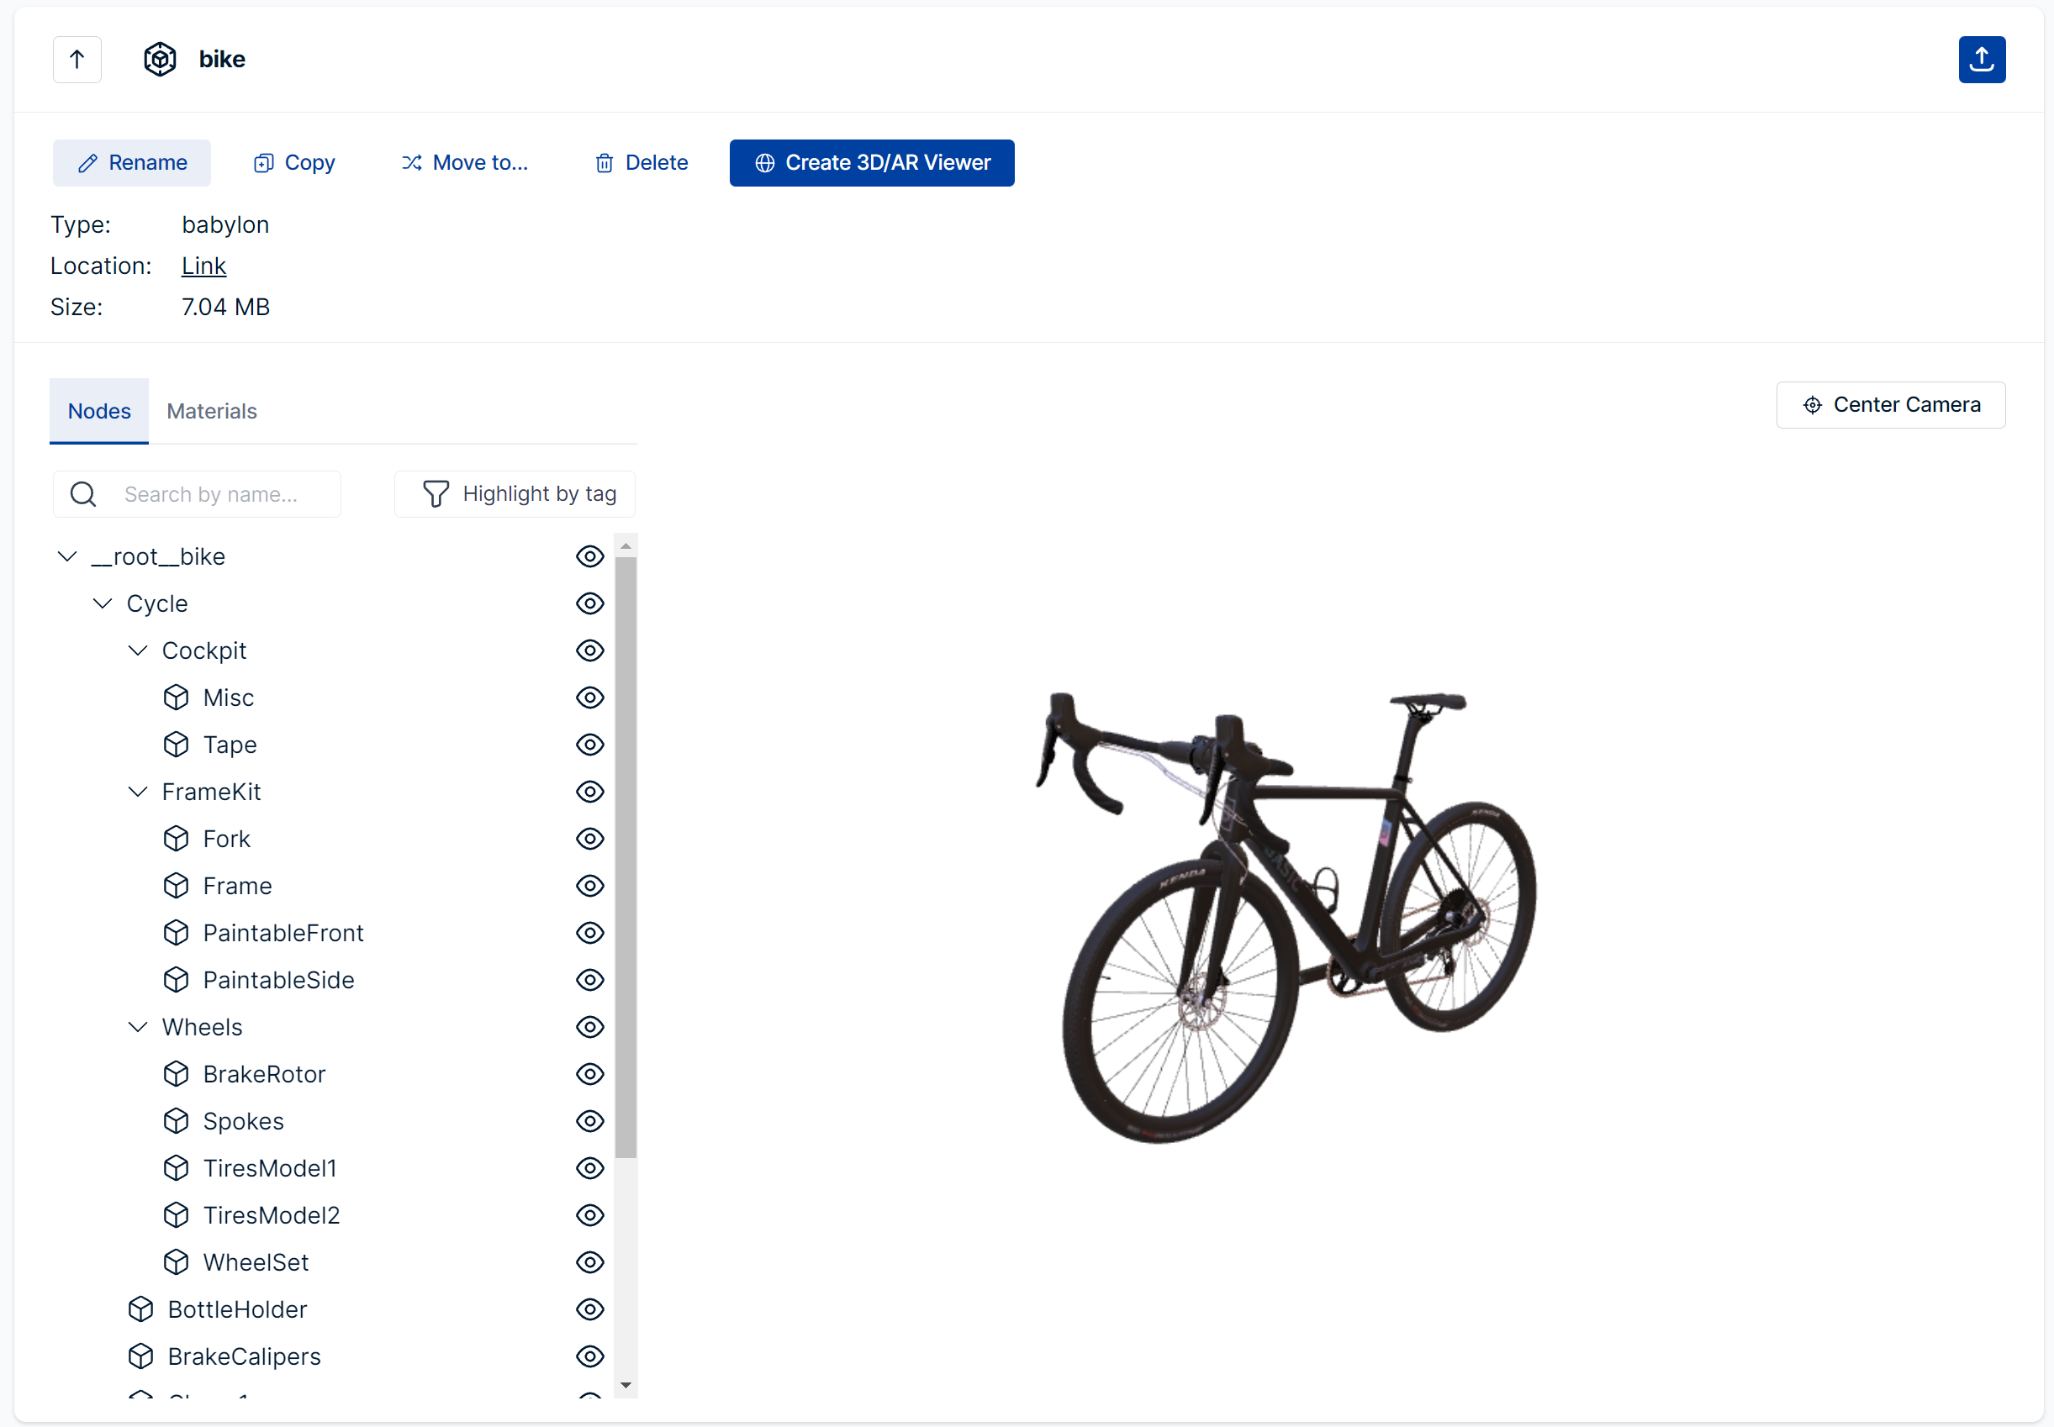Switch to the Materials tab
Screen dimensions: 2054x1427
(x=212, y=411)
